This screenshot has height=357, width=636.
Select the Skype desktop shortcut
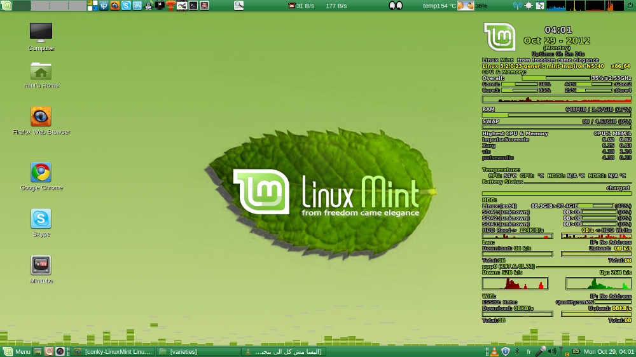(41, 223)
